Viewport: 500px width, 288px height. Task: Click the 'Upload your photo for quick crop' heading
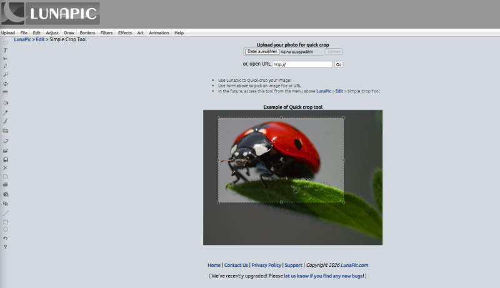pos(292,45)
